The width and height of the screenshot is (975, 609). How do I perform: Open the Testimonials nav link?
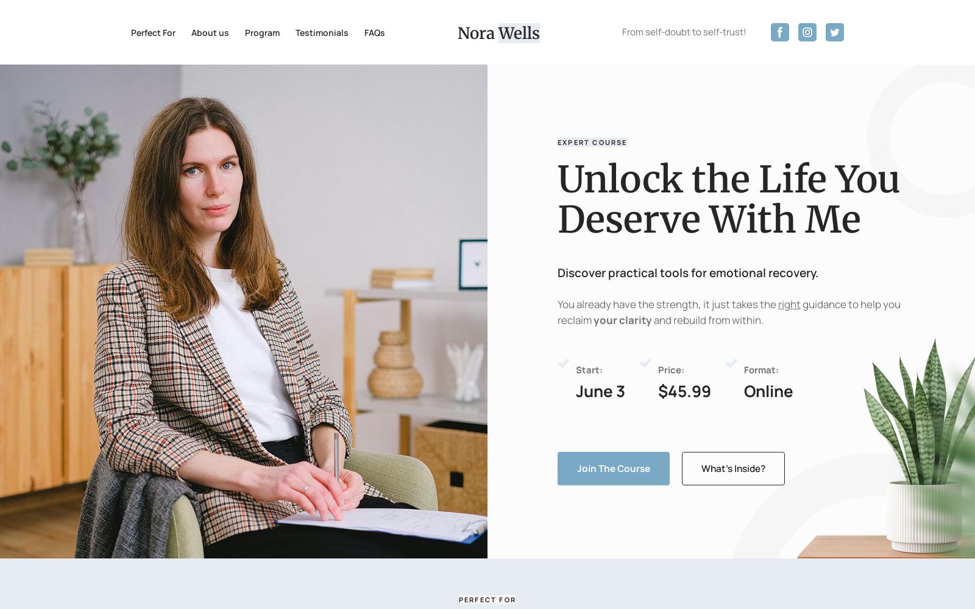coord(322,33)
